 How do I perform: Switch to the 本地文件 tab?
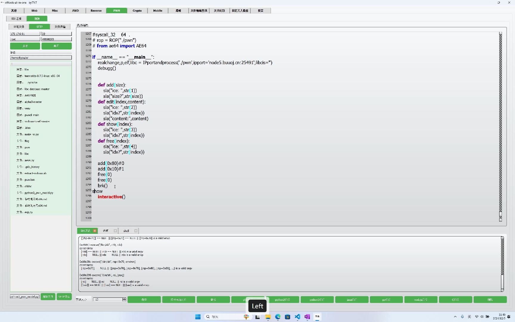[x=19, y=27]
